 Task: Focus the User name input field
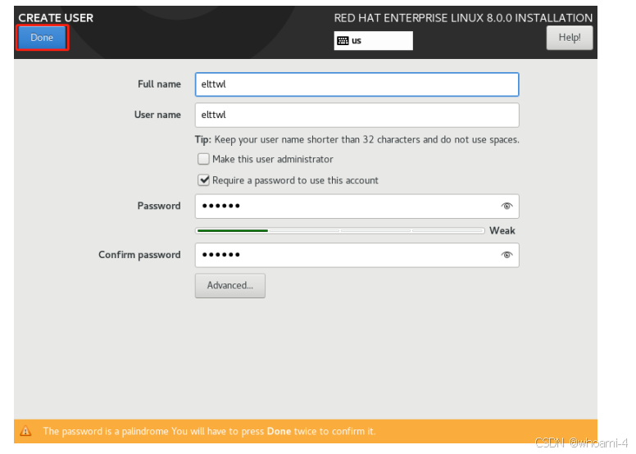click(x=357, y=115)
